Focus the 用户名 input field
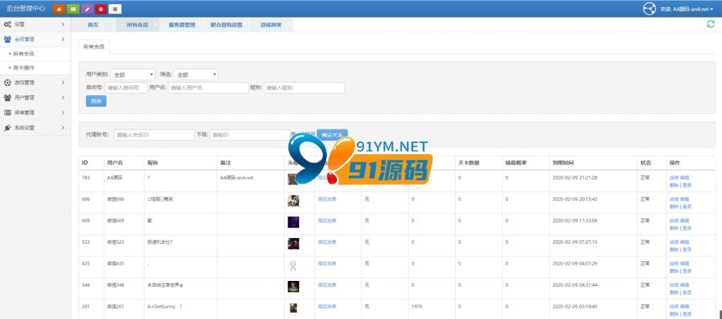 [208, 88]
